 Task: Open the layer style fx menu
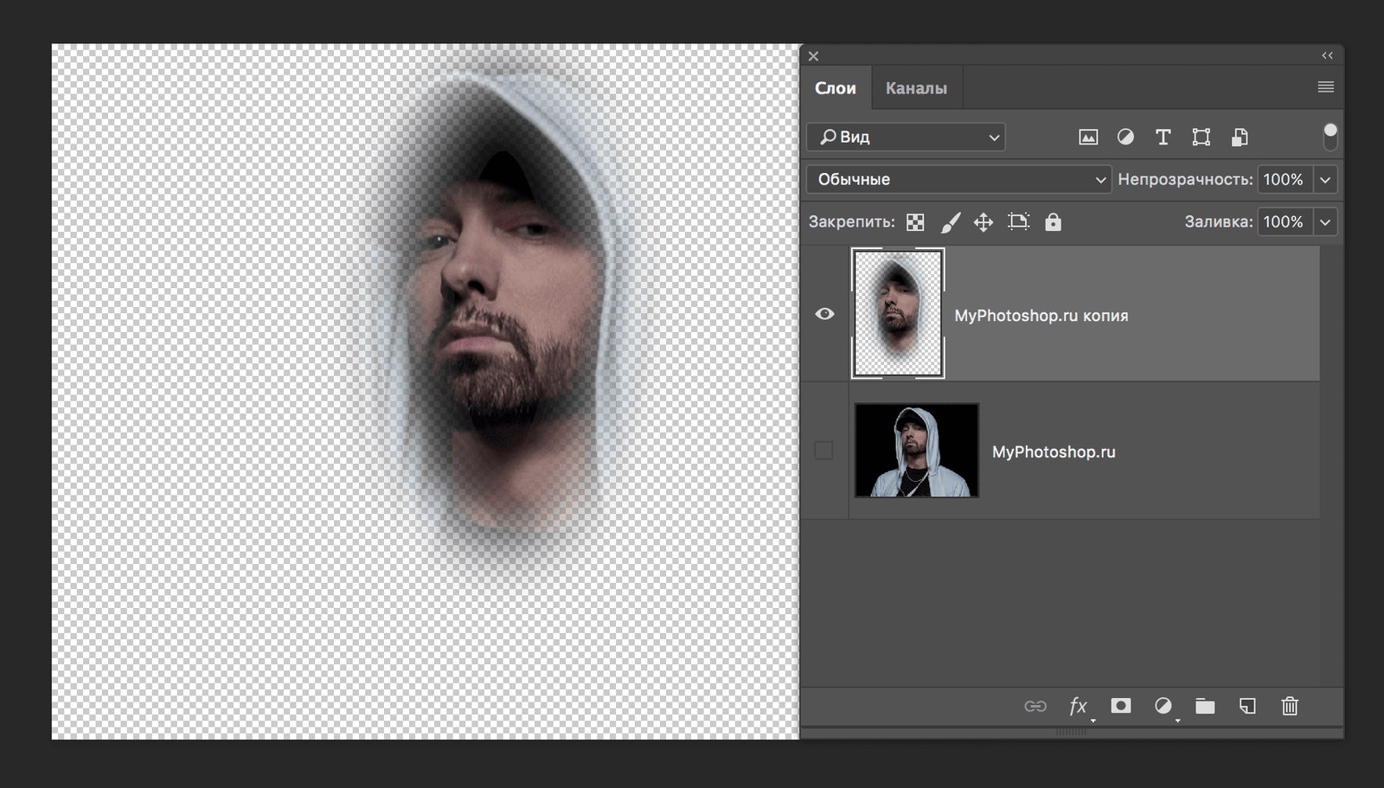1078,706
